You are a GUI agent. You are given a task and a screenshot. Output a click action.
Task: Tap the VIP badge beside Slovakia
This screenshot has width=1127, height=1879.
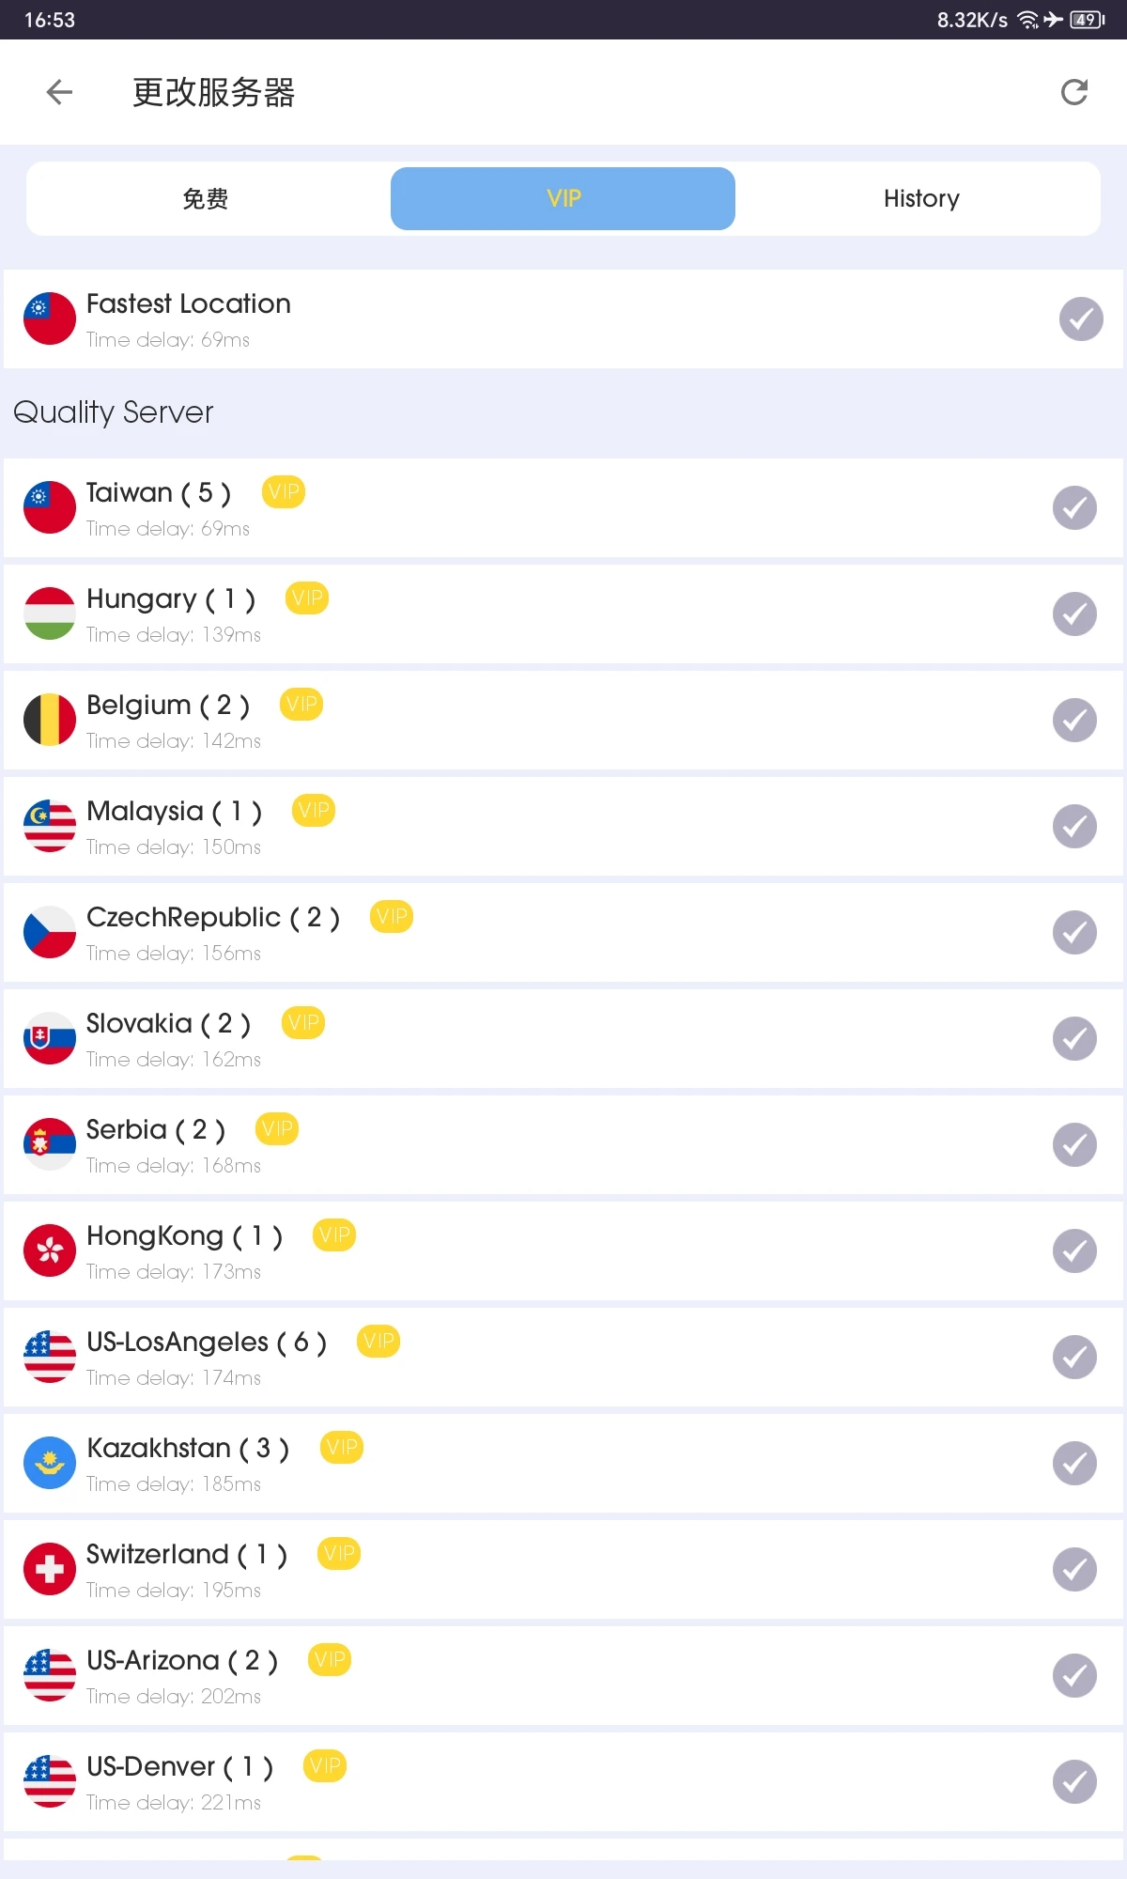303,1022
